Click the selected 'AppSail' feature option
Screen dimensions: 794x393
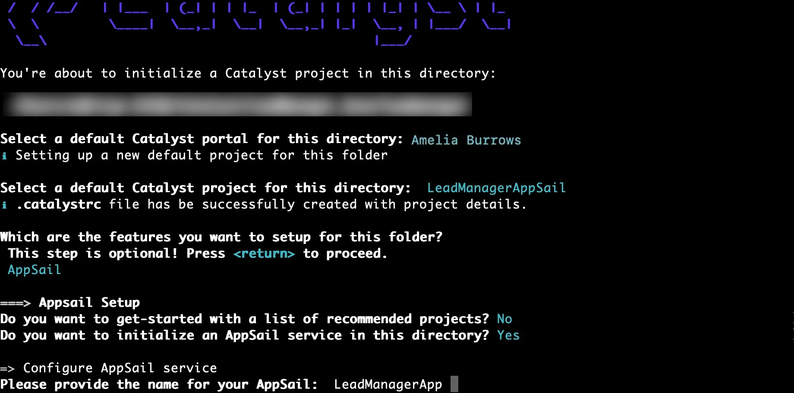tap(35, 270)
